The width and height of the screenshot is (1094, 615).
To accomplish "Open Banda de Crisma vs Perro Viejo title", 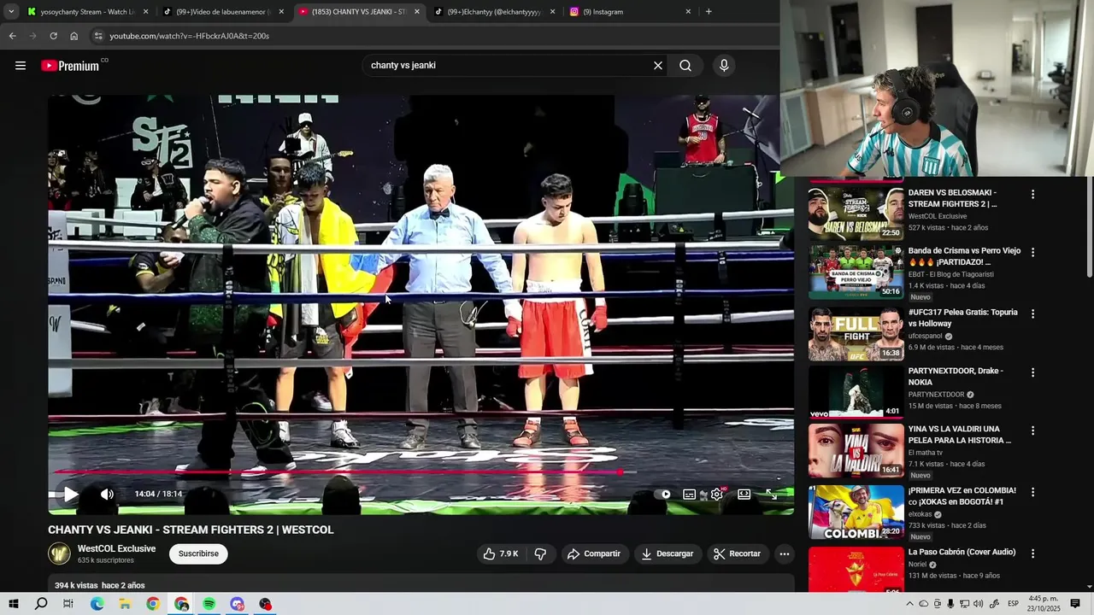I will [x=964, y=256].
